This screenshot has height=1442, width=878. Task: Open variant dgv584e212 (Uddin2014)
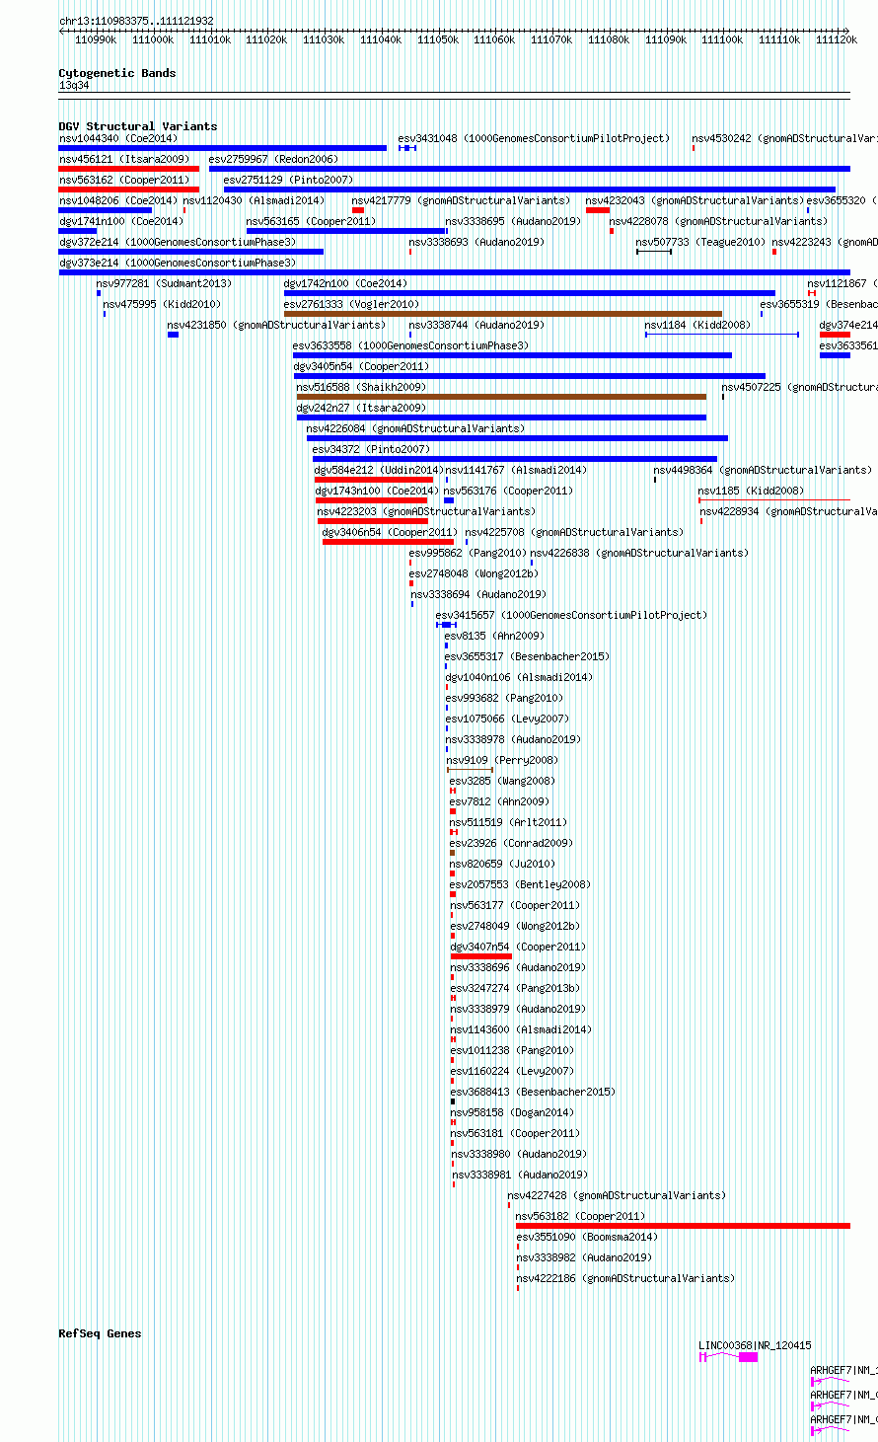[379, 470]
